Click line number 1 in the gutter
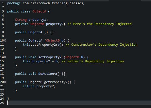This screenshot has width=151, height=108. point(3,3)
